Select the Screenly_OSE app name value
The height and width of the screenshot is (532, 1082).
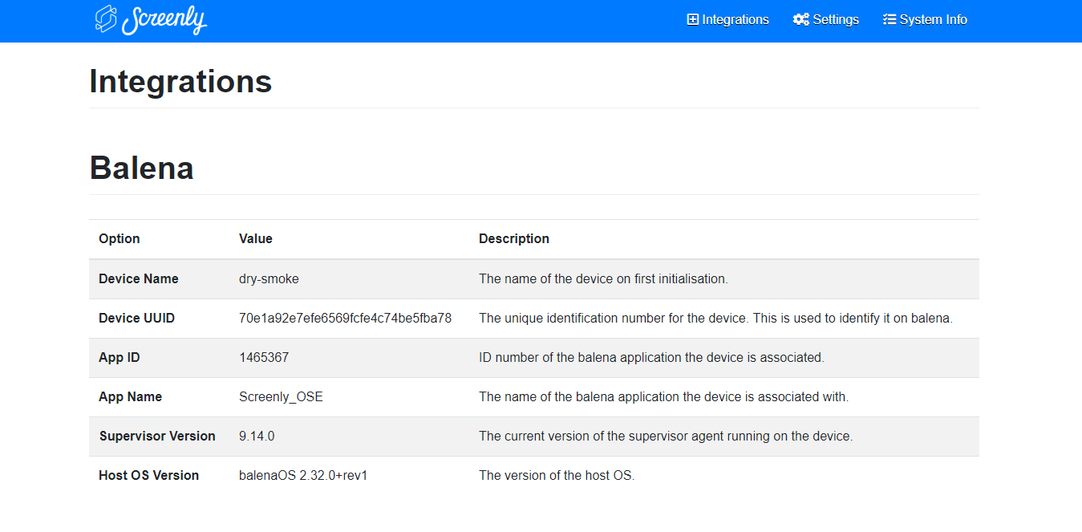click(281, 397)
